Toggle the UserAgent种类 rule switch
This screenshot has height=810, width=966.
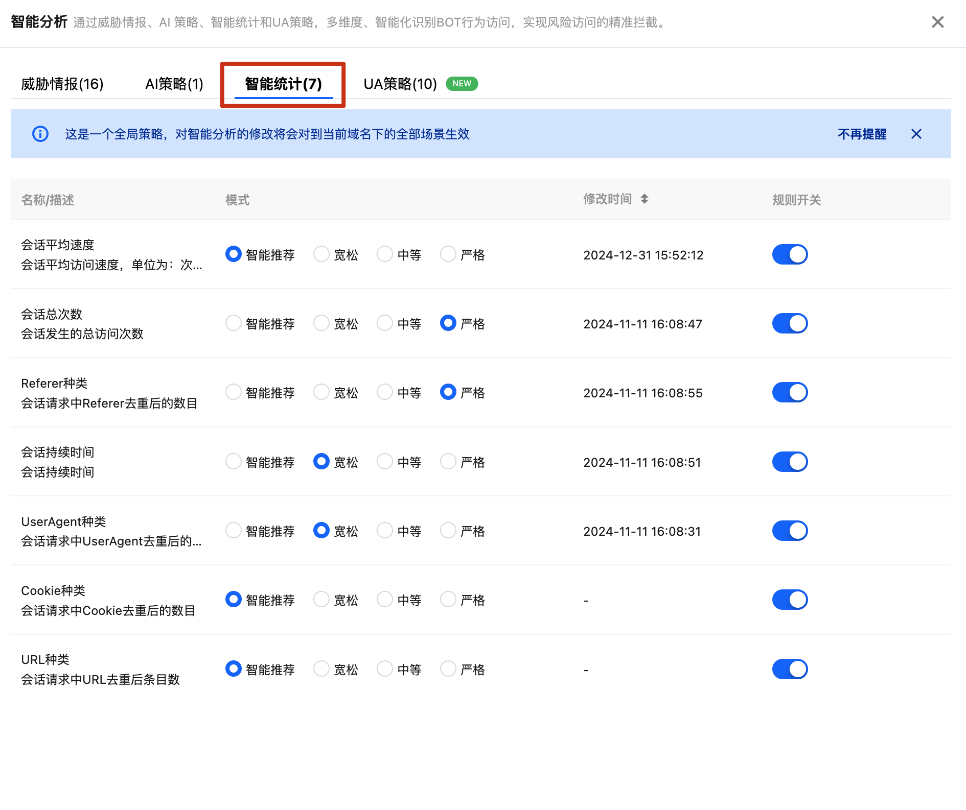click(790, 531)
